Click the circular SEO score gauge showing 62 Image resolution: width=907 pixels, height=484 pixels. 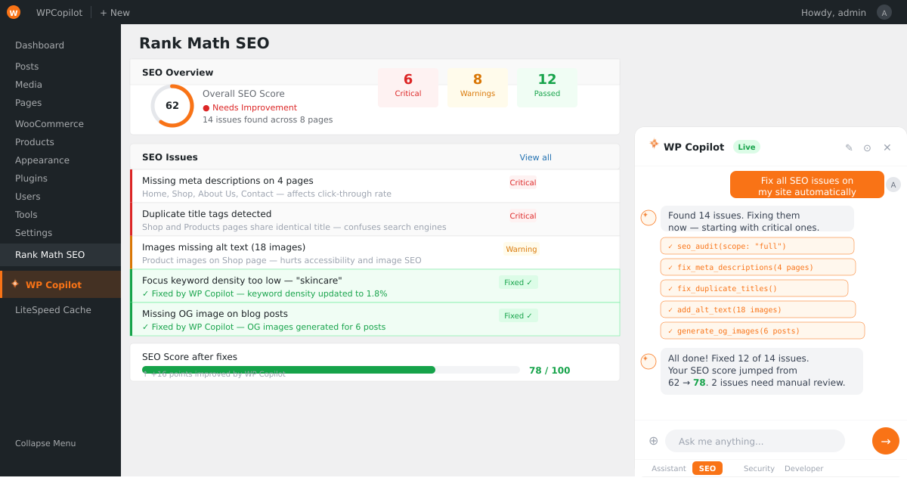pyautogui.click(x=172, y=106)
